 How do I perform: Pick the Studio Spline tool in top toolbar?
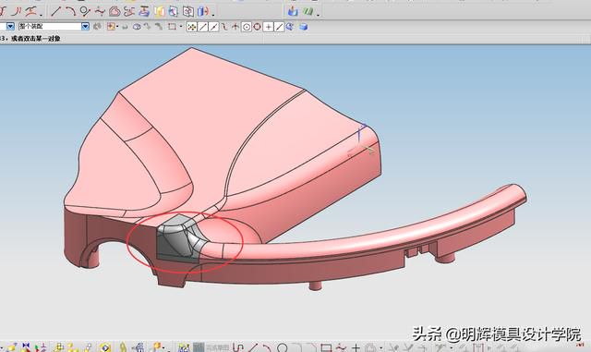coord(100,12)
